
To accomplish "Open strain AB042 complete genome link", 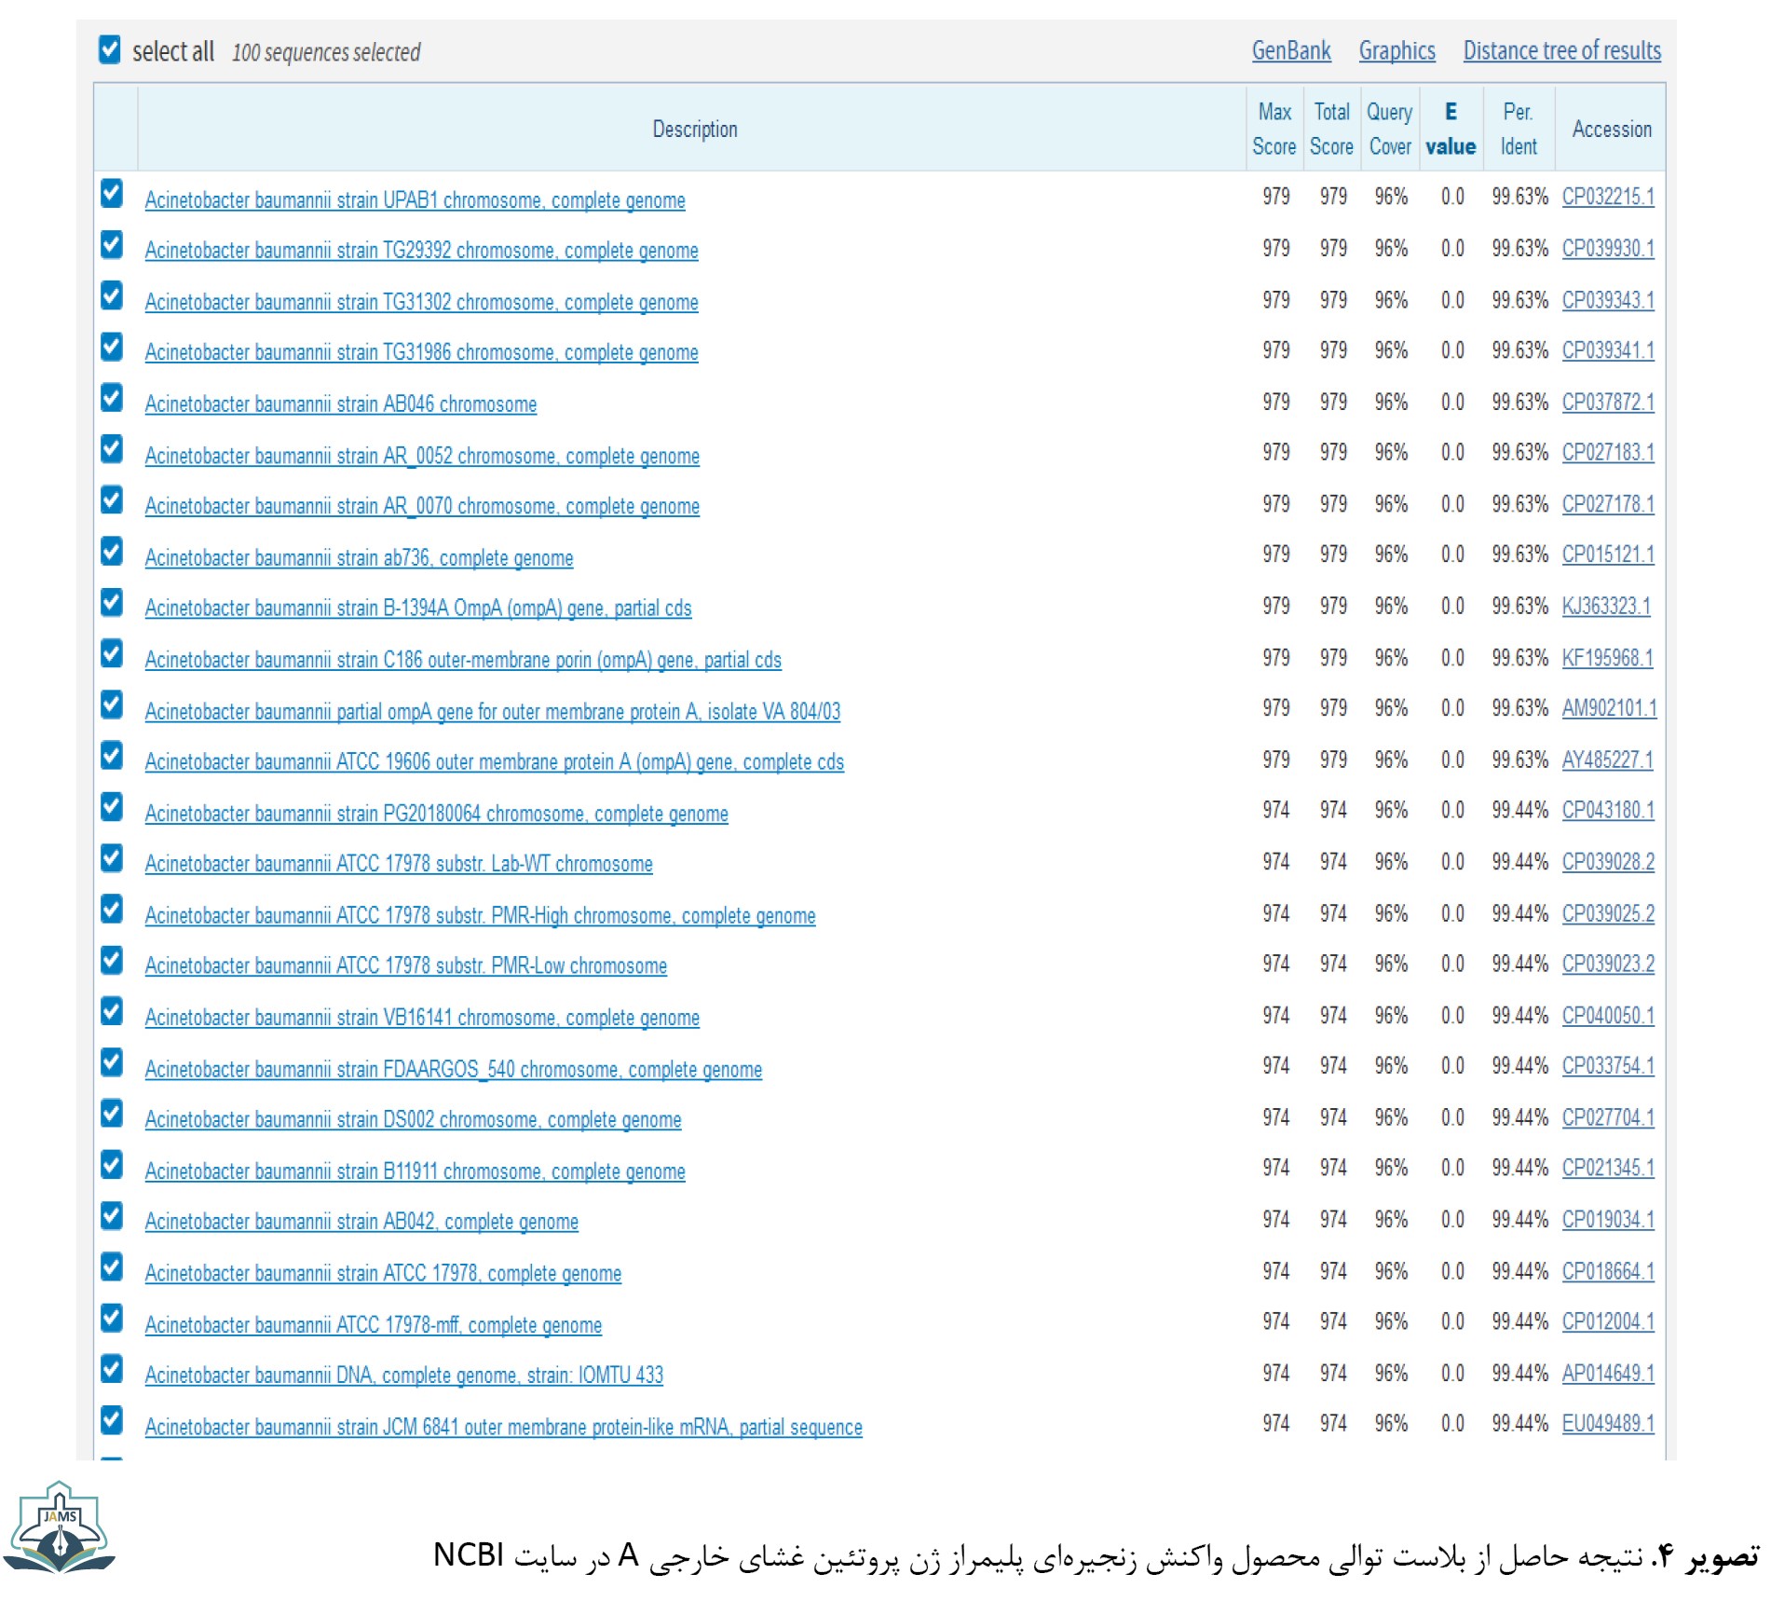I will pos(362,1222).
